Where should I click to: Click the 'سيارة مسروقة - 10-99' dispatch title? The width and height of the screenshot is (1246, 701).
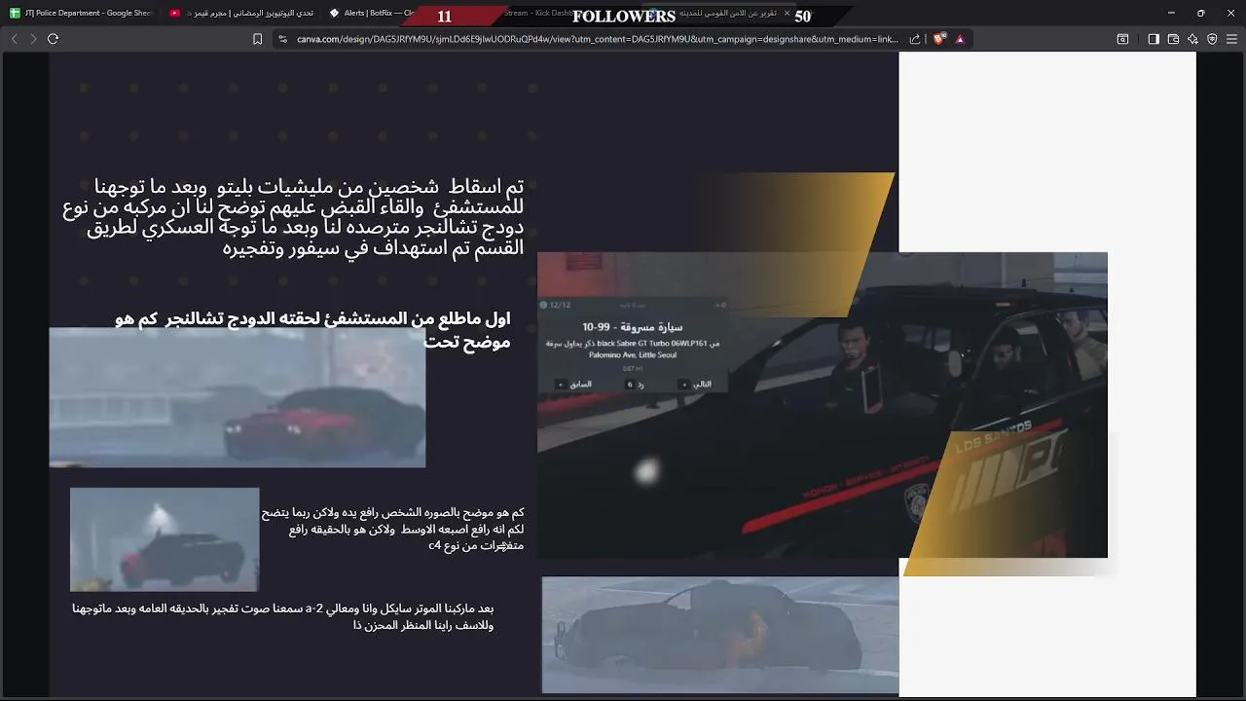[633, 327]
